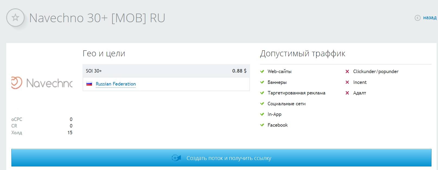Click the star favorite icon beside title
Image resolution: width=438 pixels, height=170 pixels.
pyautogui.click(x=15, y=18)
